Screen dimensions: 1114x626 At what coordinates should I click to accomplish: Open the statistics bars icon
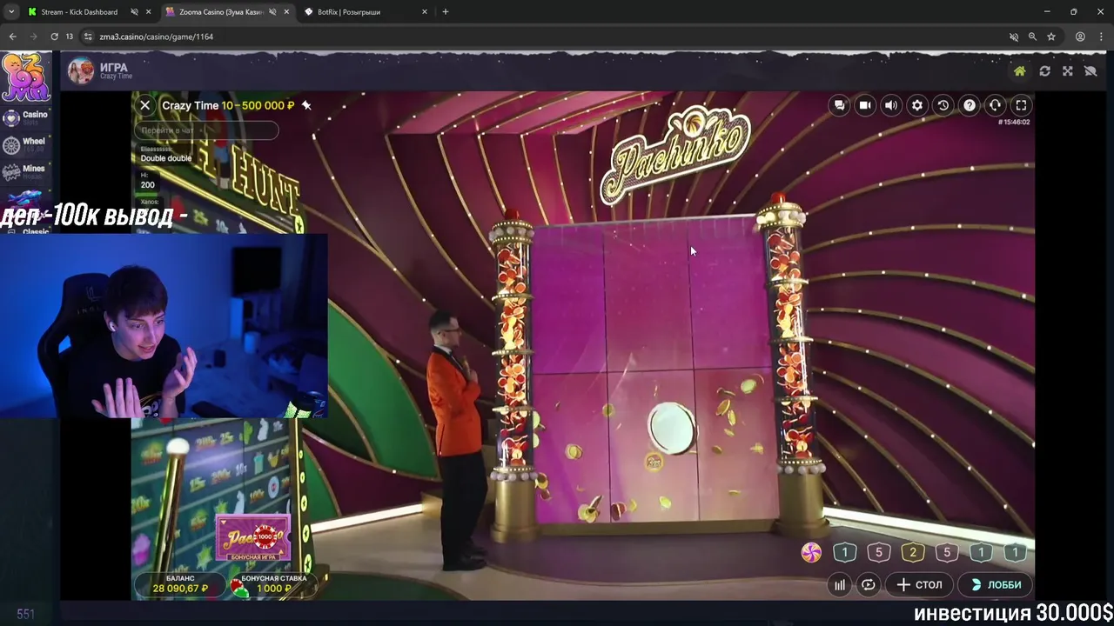click(840, 585)
